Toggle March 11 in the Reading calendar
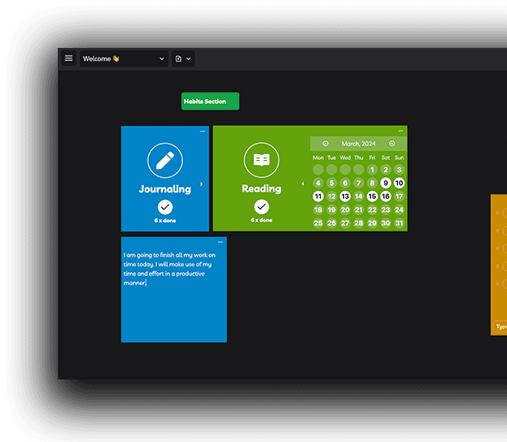This screenshot has height=442, width=507. pyautogui.click(x=318, y=197)
